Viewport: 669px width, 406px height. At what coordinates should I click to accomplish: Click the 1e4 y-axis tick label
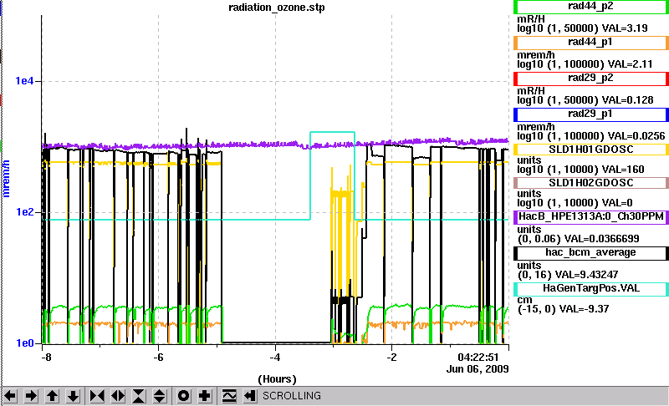pos(24,80)
